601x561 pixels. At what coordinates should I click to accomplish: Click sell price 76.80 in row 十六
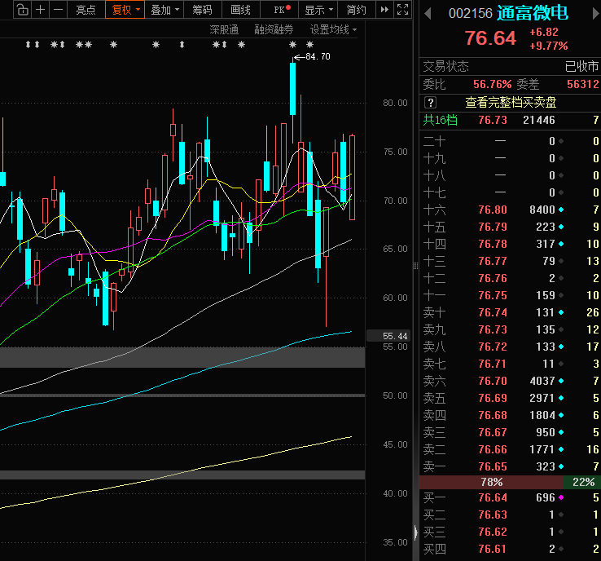493,210
